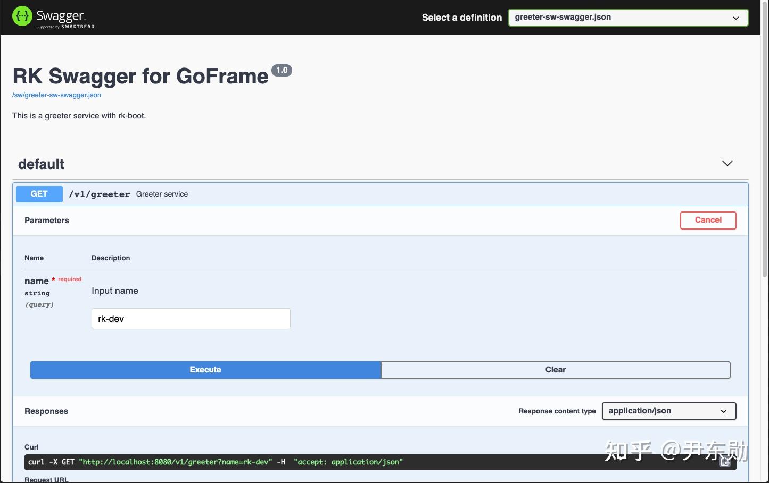This screenshot has width=769, height=483.
Task: Open the greeter-sw-swagger.json definition dropdown
Action: click(x=628, y=17)
